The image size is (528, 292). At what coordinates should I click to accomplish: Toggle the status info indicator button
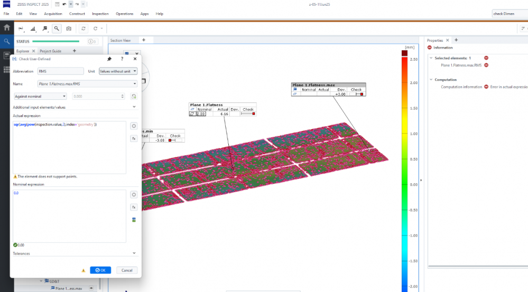click(x=92, y=41)
